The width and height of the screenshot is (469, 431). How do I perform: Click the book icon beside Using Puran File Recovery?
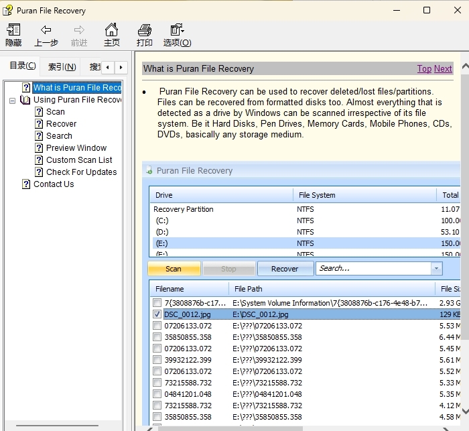25,100
